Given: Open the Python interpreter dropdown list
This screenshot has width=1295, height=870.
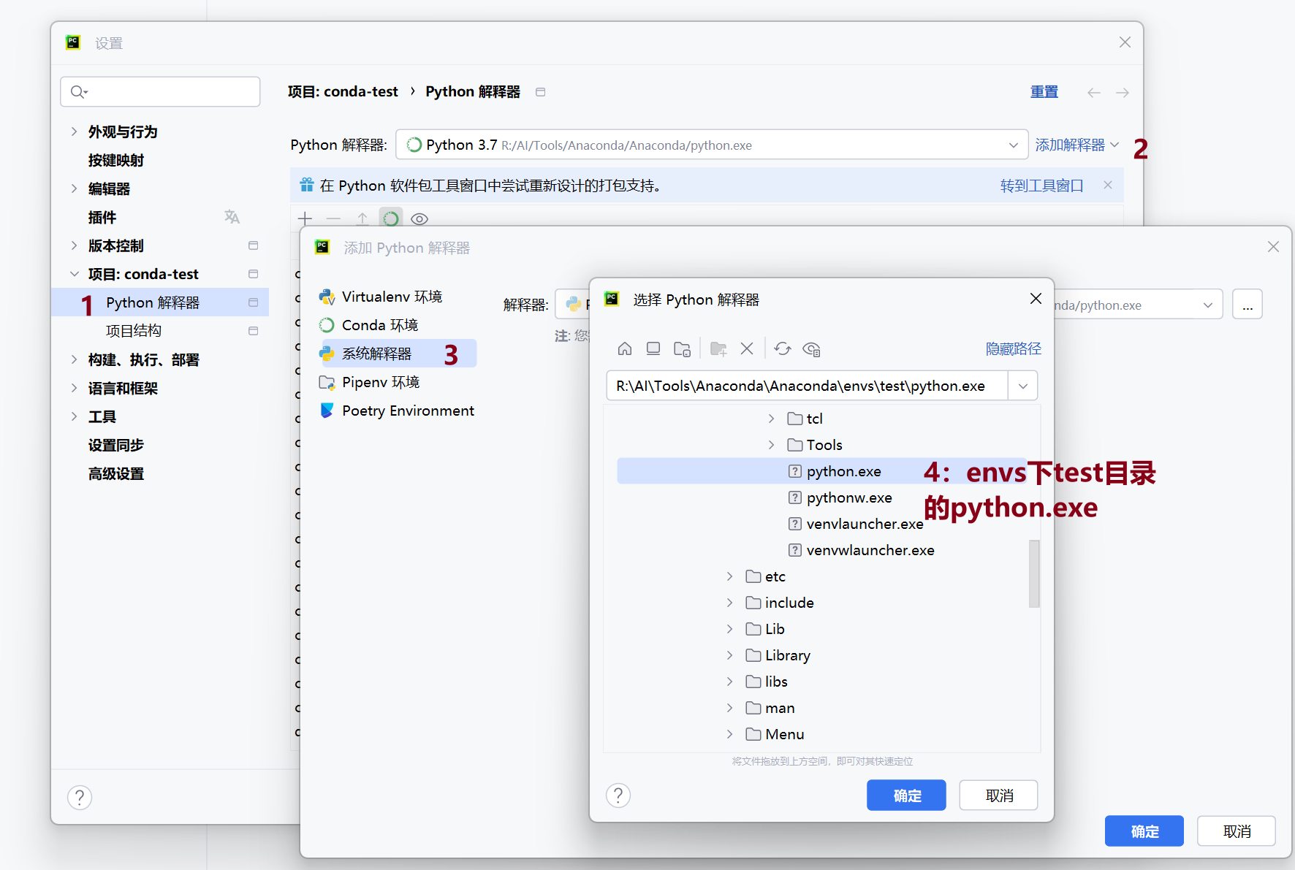Looking at the screenshot, I should tap(1013, 145).
